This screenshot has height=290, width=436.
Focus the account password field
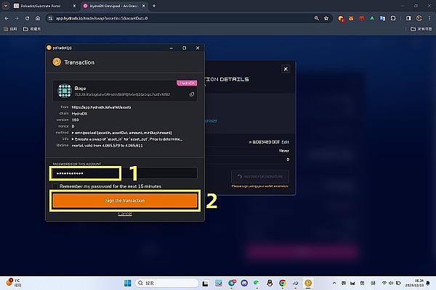pos(124,173)
